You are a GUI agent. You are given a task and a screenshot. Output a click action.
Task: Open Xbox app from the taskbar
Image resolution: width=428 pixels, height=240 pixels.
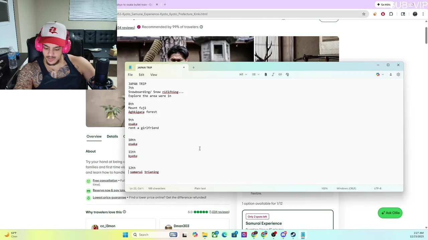click(215, 235)
